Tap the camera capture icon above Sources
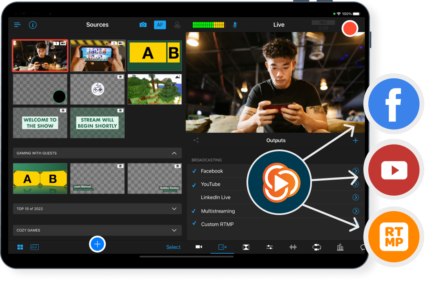 (x=143, y=25)
